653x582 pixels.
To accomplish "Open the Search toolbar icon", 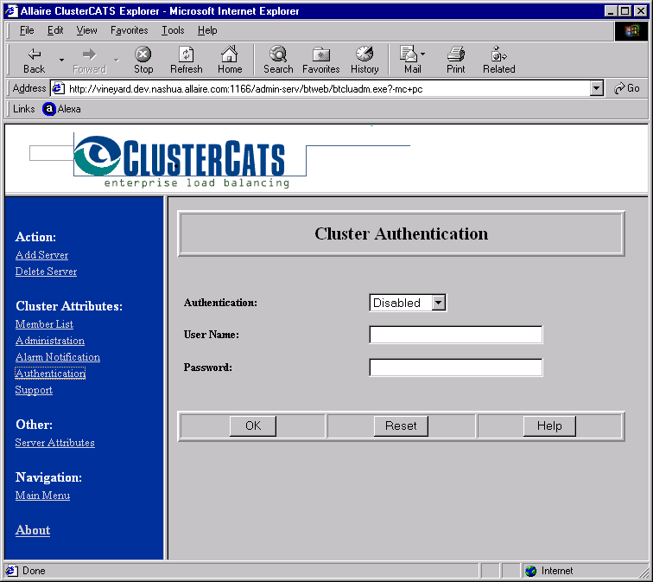I will coord(278,54).
